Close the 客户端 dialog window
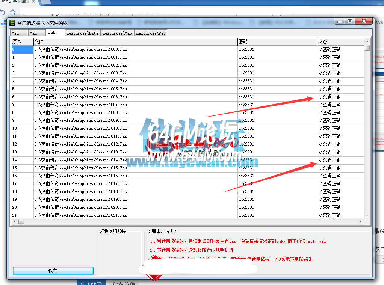 (364, 21)
